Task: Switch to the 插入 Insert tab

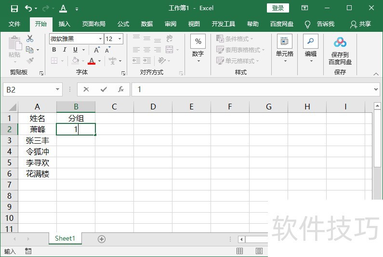Action: coord(64,24)
